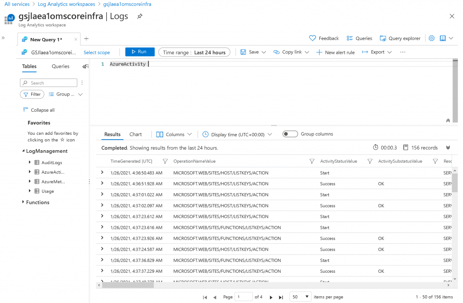The image size is (463, 303).
Task: Filter the ActivityStatusValue column
Action: (x=369, y=161)
